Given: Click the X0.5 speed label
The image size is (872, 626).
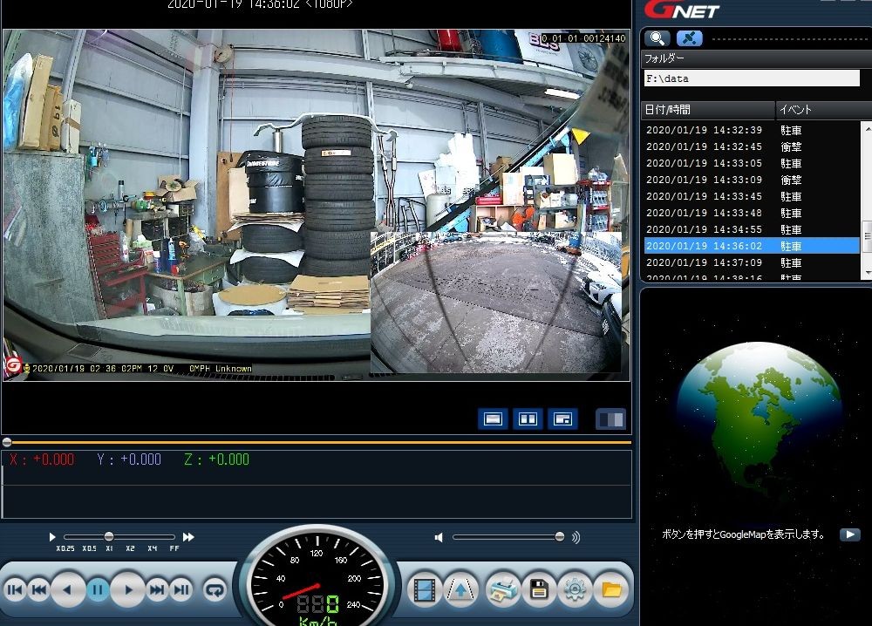Looking at the screenshot, I should tap(89, 548).
